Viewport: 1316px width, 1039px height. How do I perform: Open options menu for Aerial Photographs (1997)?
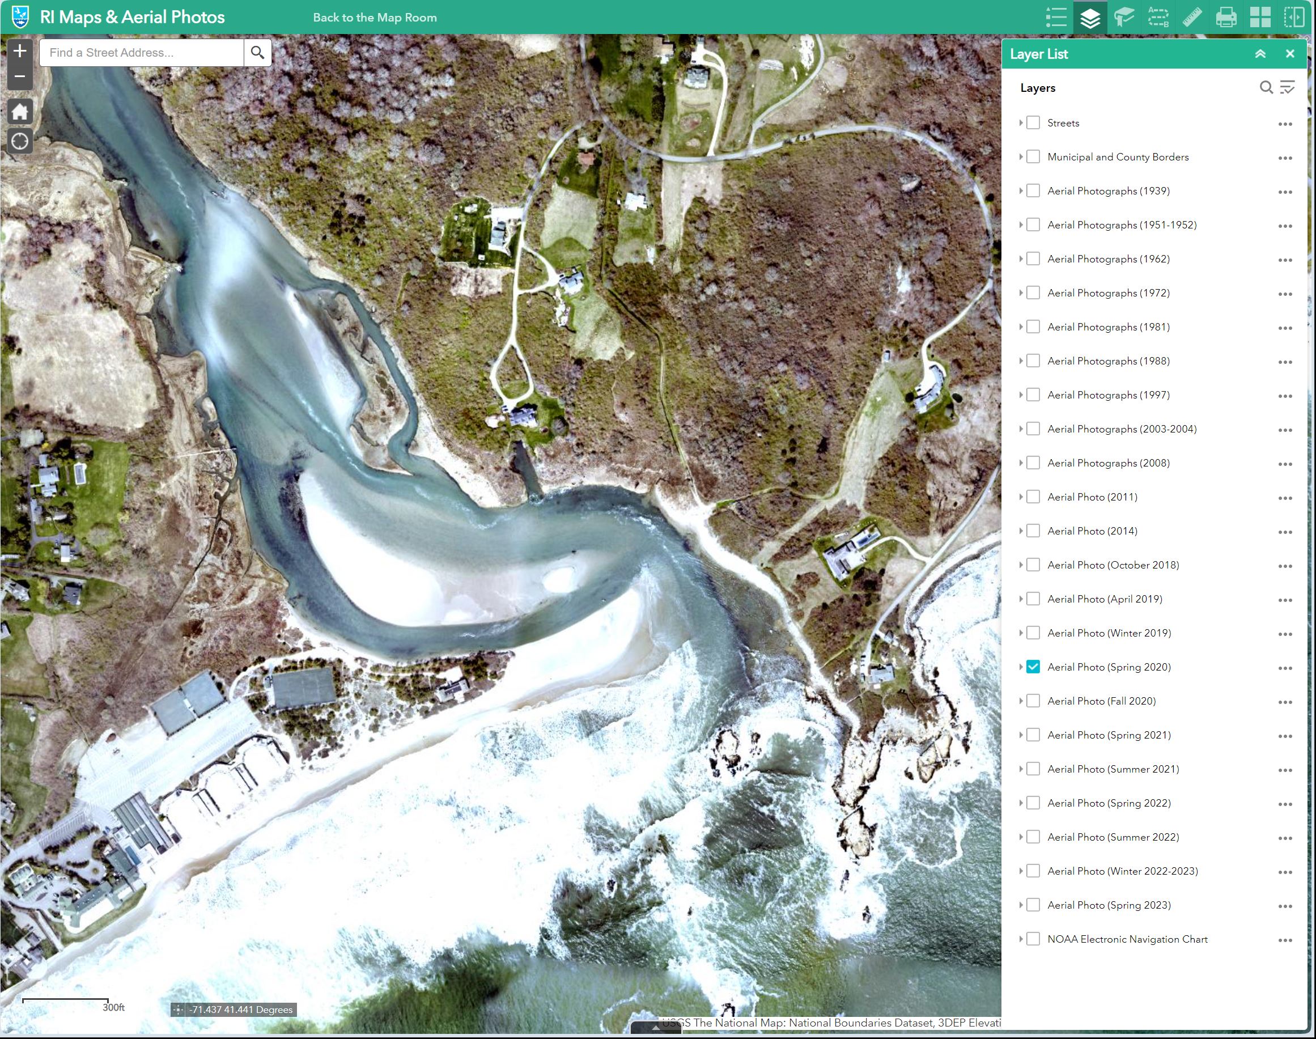point(1284,395)
